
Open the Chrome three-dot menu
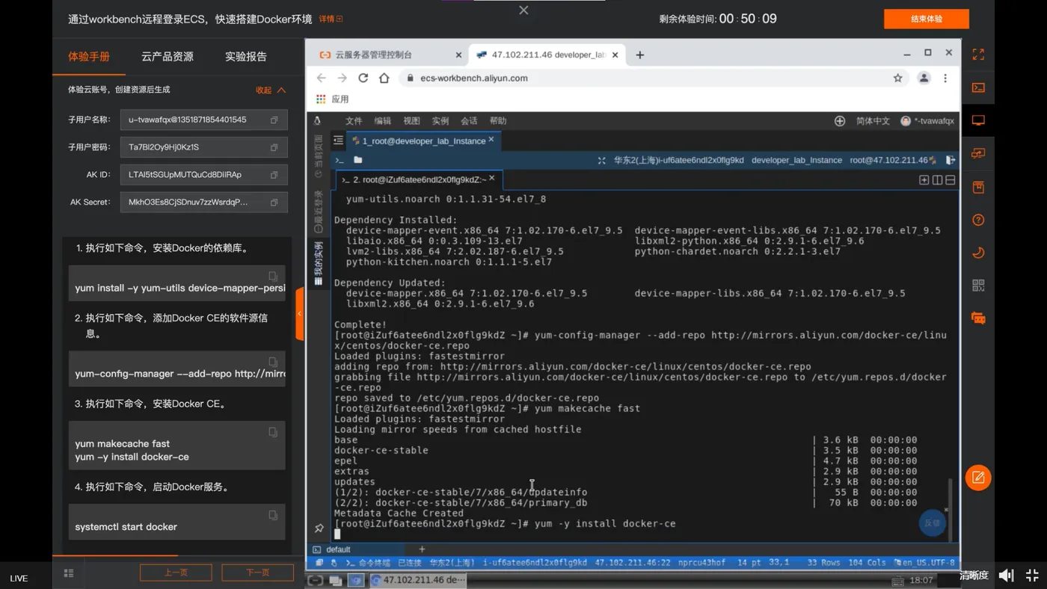pos(945,78)
